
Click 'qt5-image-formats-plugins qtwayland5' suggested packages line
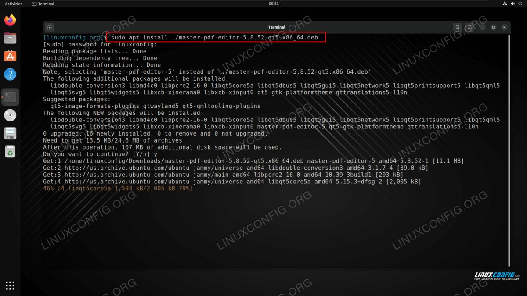[x=155, y=106]
